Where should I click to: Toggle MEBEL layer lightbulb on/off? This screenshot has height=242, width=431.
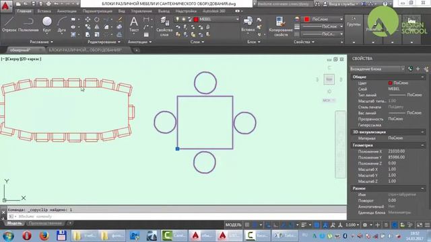(178, 19)
